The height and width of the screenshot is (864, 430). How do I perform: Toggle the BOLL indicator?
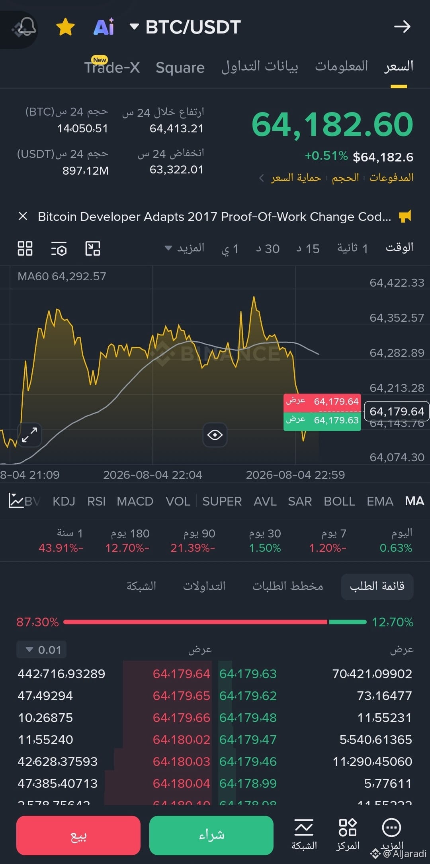click(x=339, y=501)
